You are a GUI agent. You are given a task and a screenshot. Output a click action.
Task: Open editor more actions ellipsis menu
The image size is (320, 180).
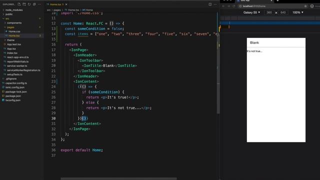[x=215, y=4]
